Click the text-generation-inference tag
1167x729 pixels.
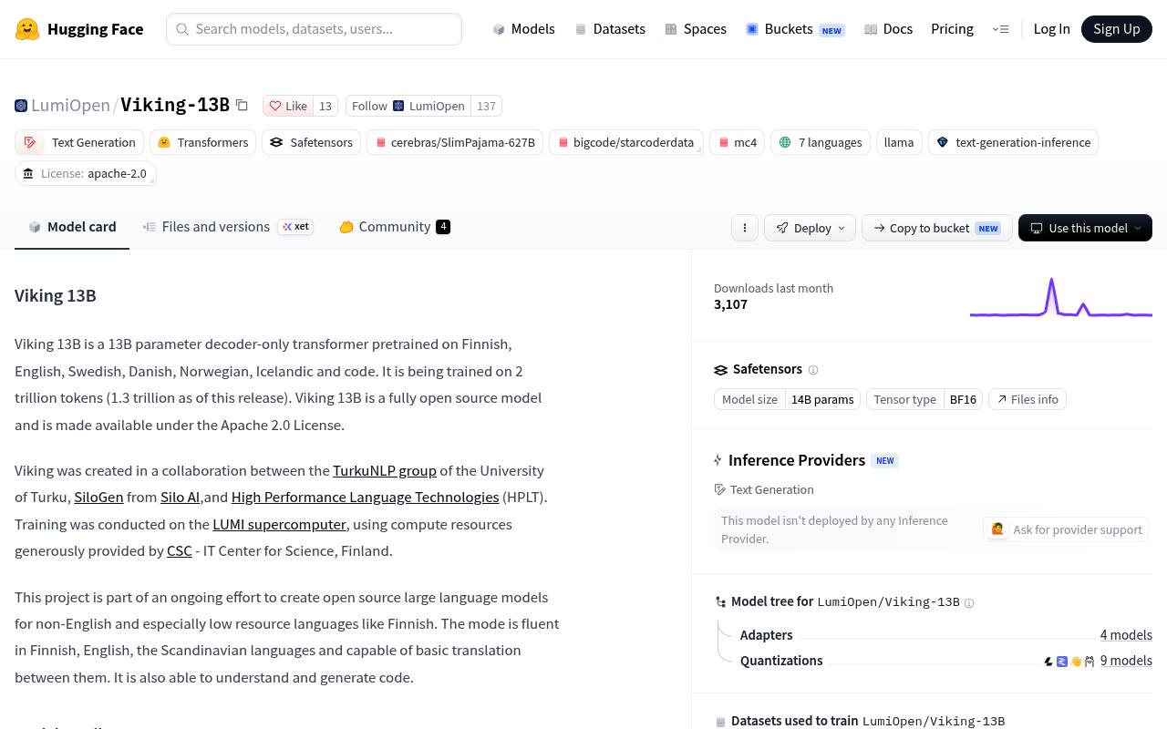(x=1013, y=142)
